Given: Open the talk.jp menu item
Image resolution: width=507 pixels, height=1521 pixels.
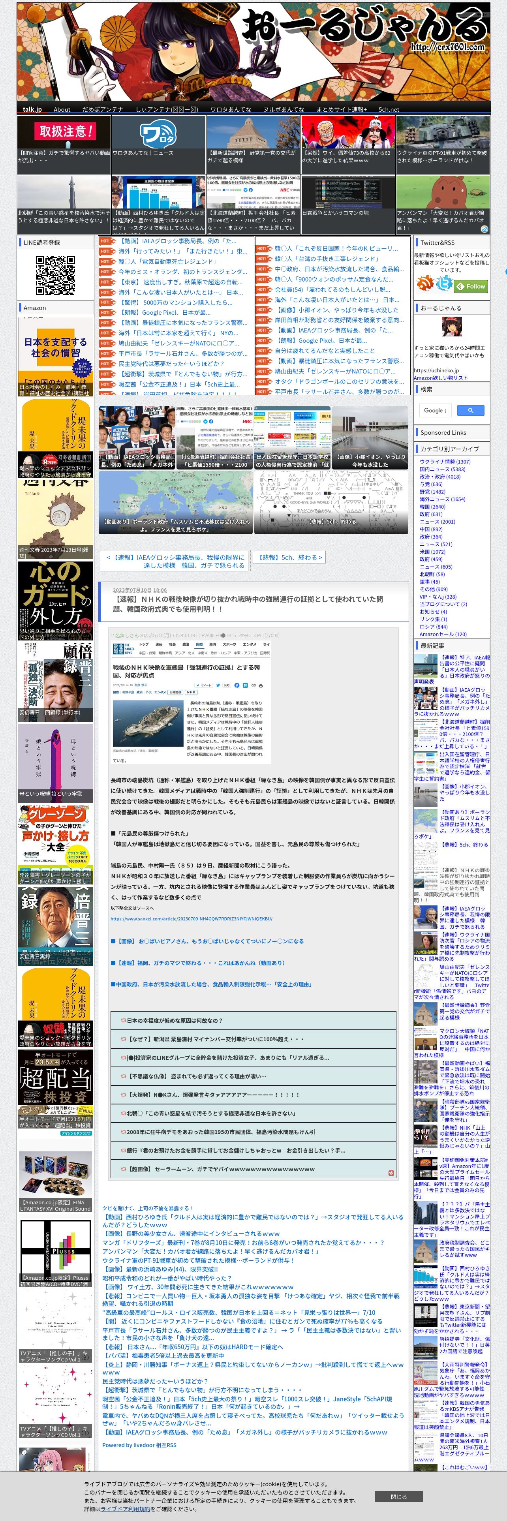Looking at the screenshot, I should pos(32,109).
